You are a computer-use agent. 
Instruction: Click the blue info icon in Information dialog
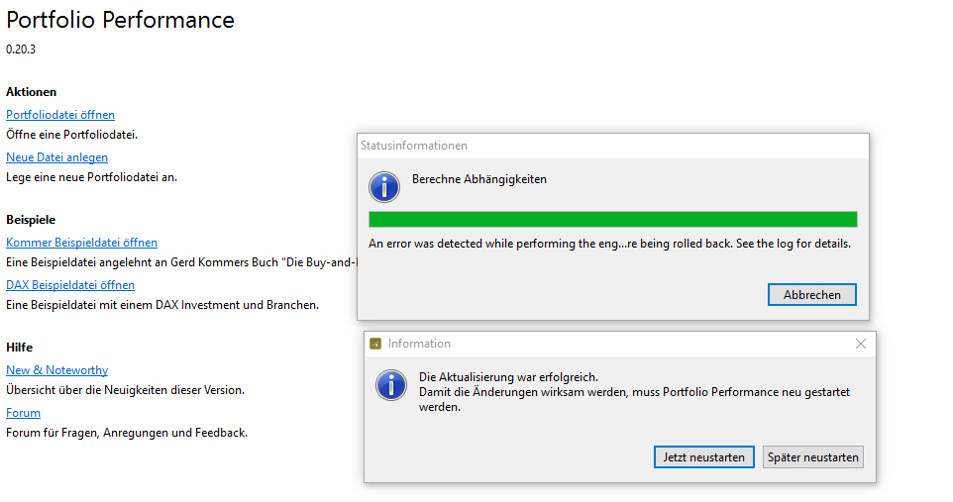tap(391, 385)
